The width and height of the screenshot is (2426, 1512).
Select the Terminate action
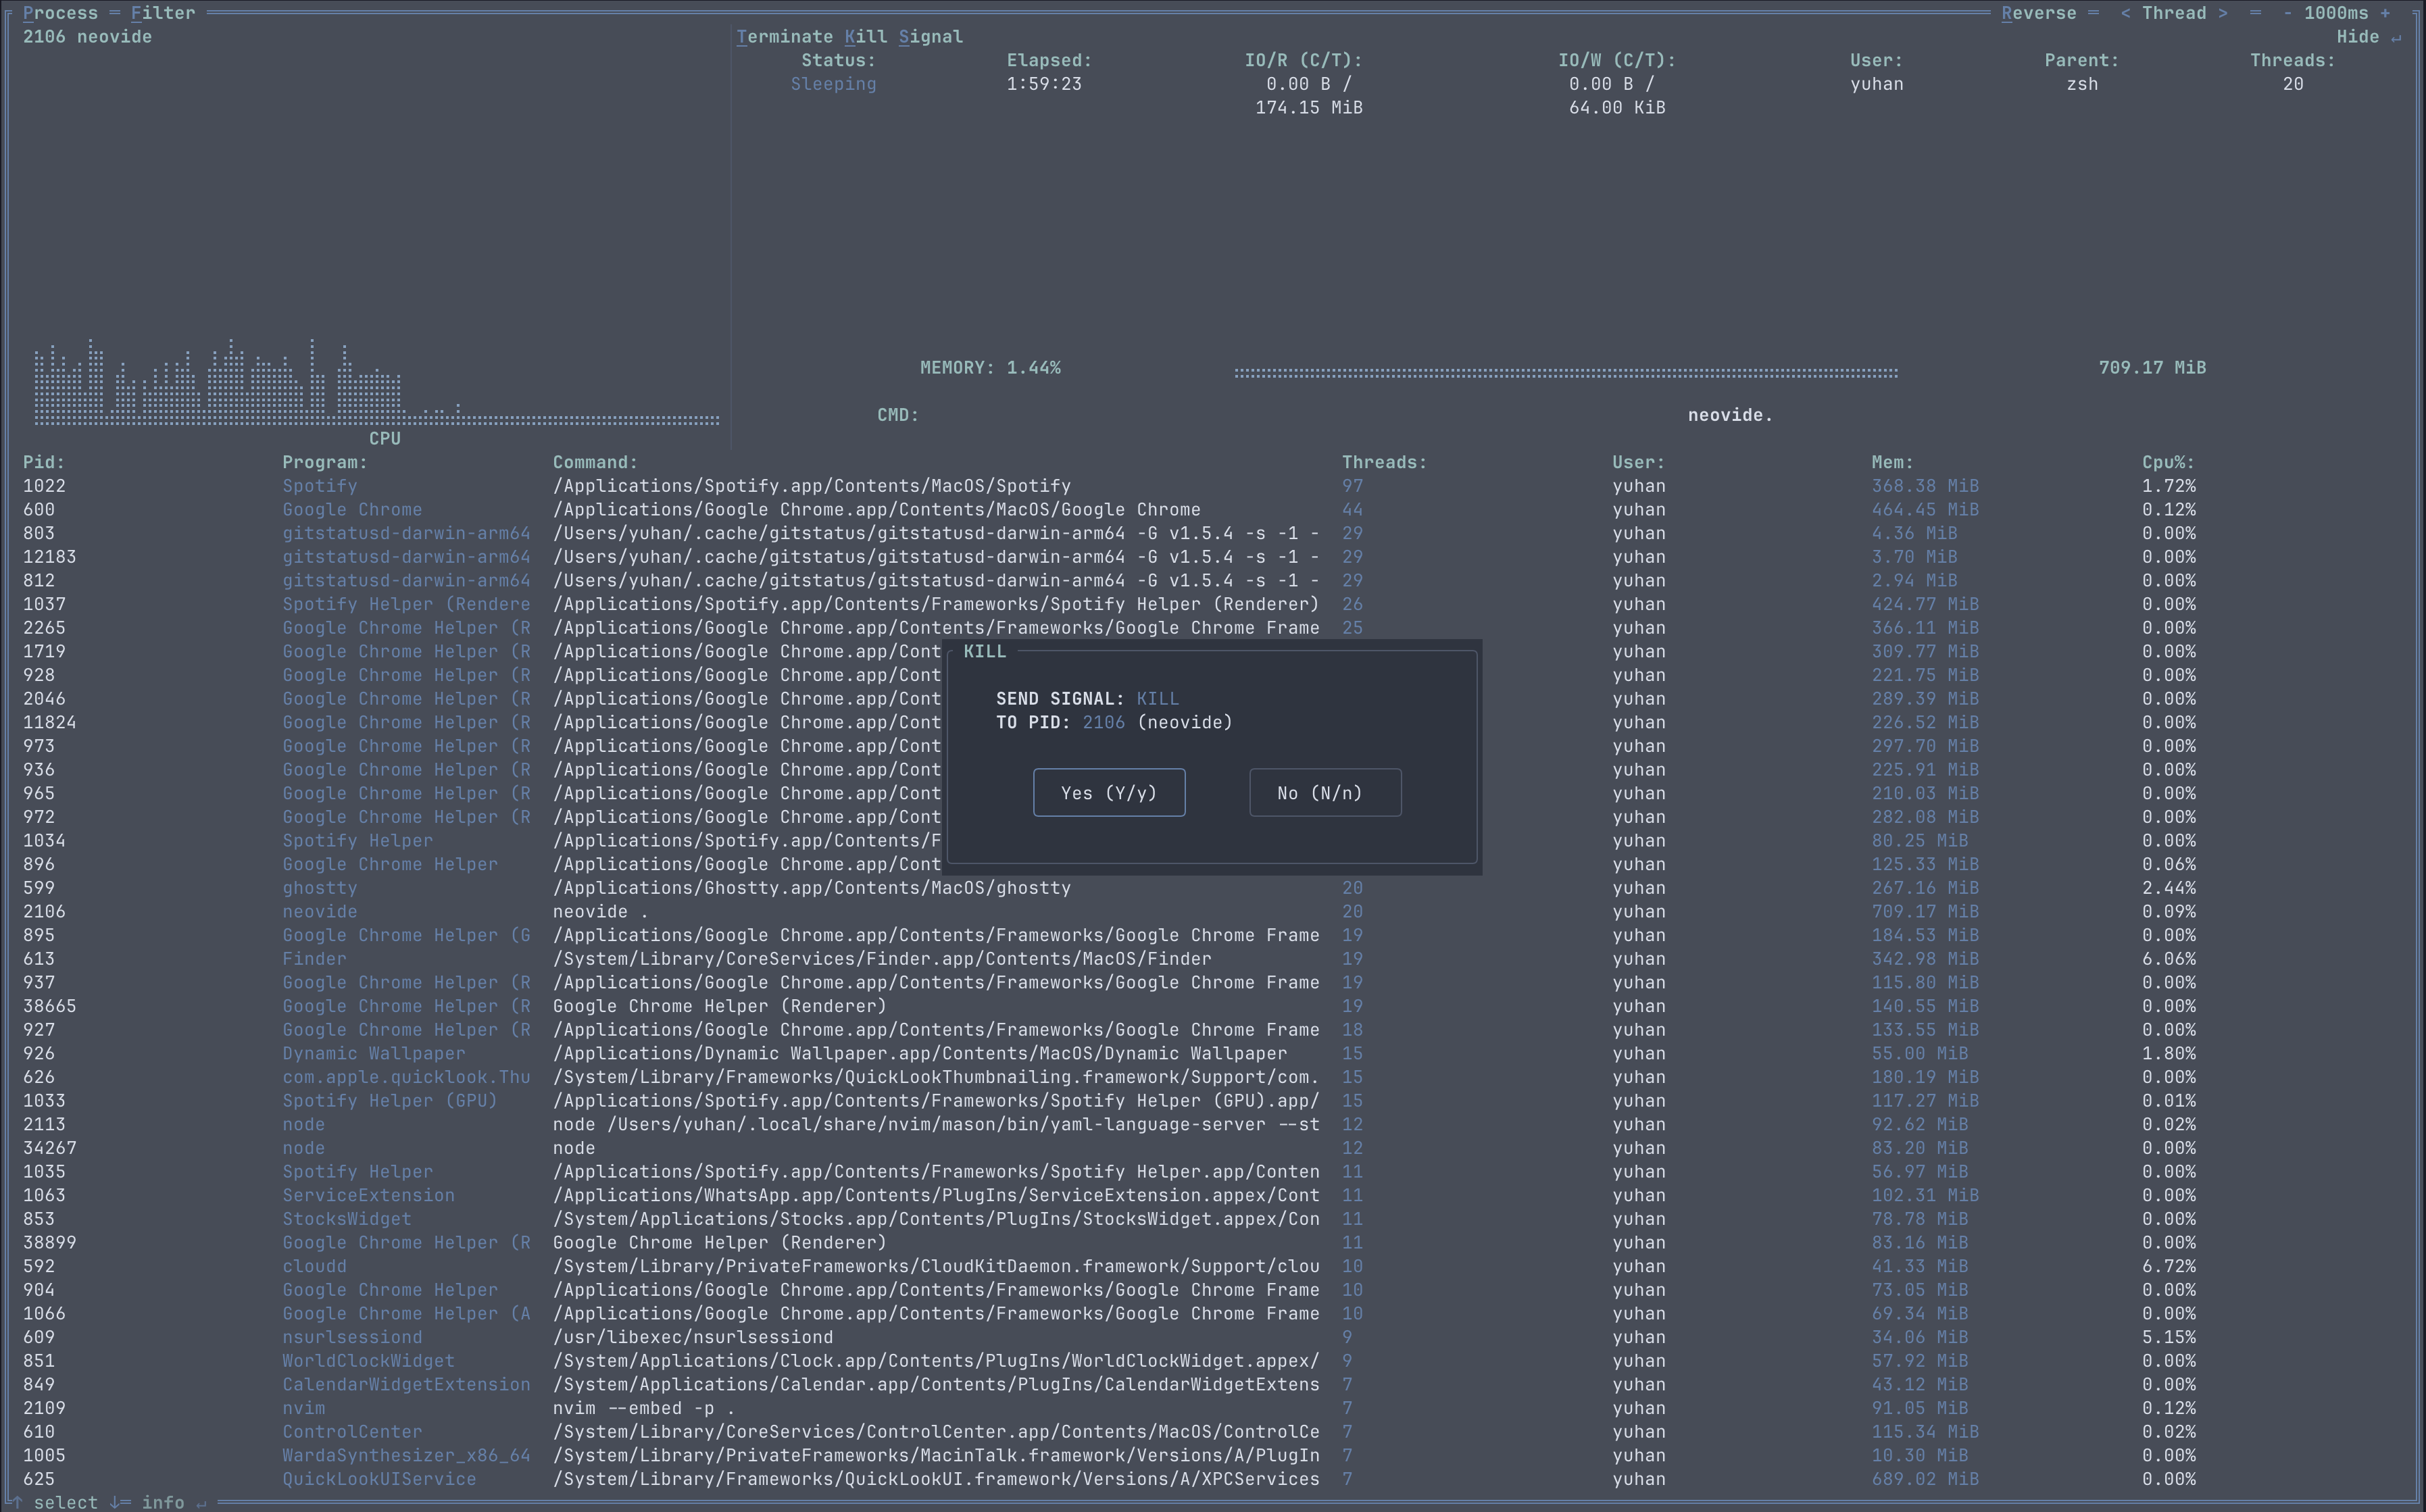click(785, 37)
